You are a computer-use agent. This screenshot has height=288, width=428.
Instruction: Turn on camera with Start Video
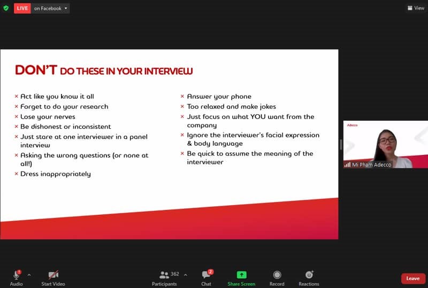53,275
